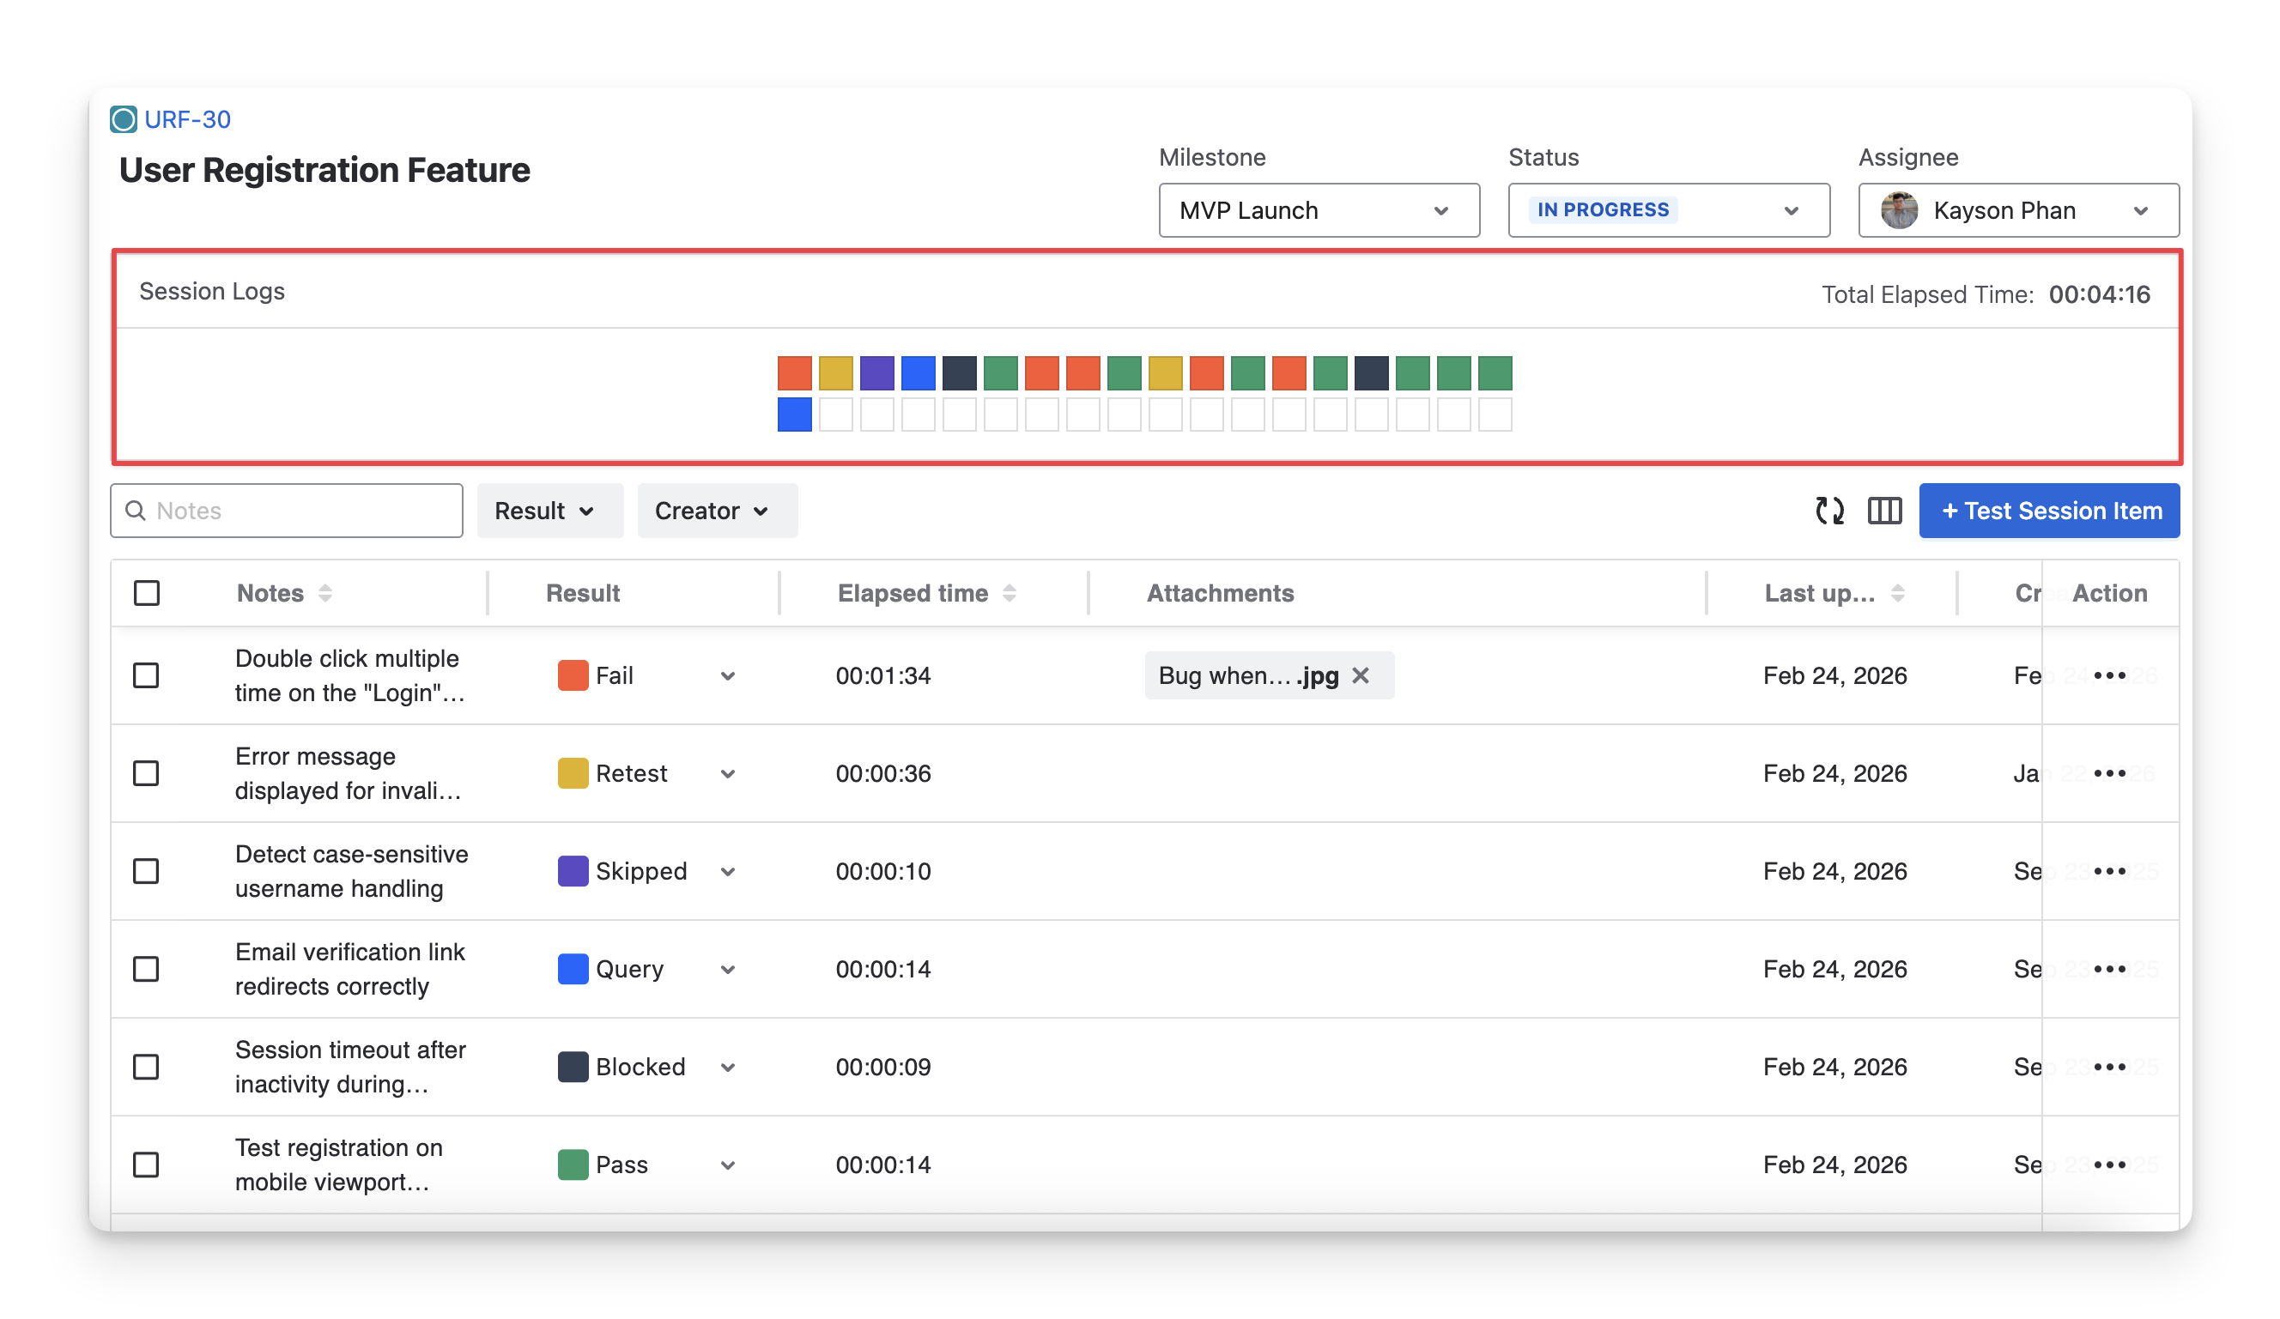Open the column settings icon
The width and height of the screenshot is (2280, 1319).
(x=1883, y=511)
